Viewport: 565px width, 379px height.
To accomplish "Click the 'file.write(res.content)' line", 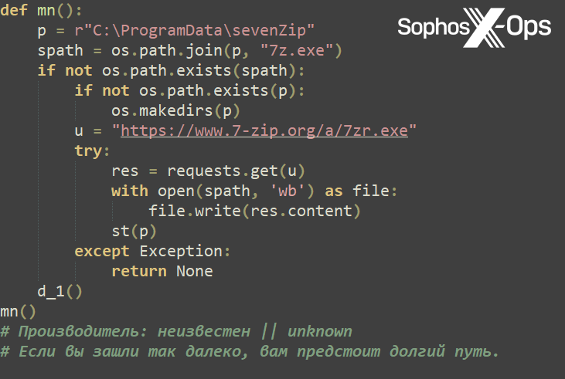I will pyautogui.click(x=255, y=211).
